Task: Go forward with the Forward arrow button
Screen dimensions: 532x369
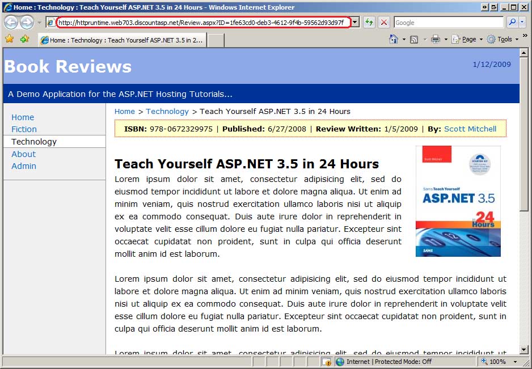Action: [27, 23]
